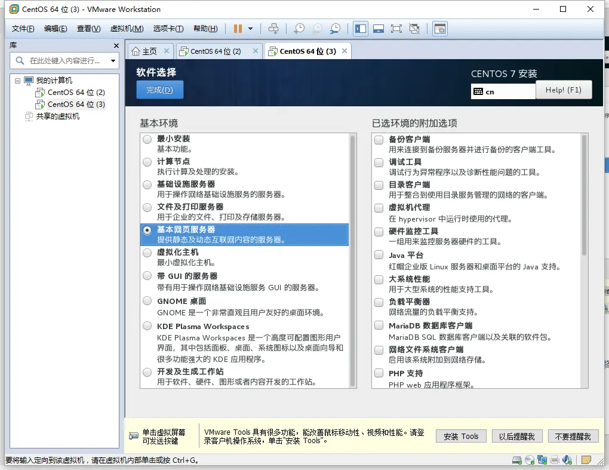The image size is (609, 470).
Task: Check the 虚拟机代理 checkbox
Action: 379,208
